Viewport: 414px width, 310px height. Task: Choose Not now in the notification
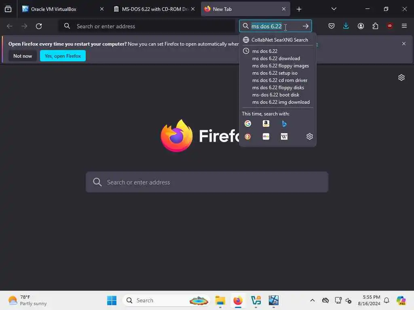[x=23, y=56]
